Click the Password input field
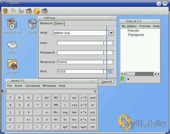170x134 pixels. (86, 53)
